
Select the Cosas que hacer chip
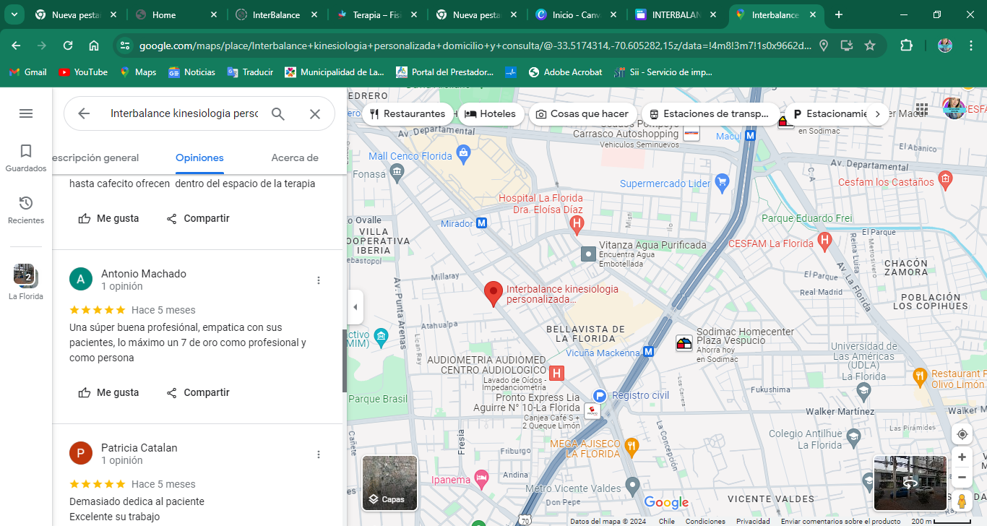tap(582, 113)
